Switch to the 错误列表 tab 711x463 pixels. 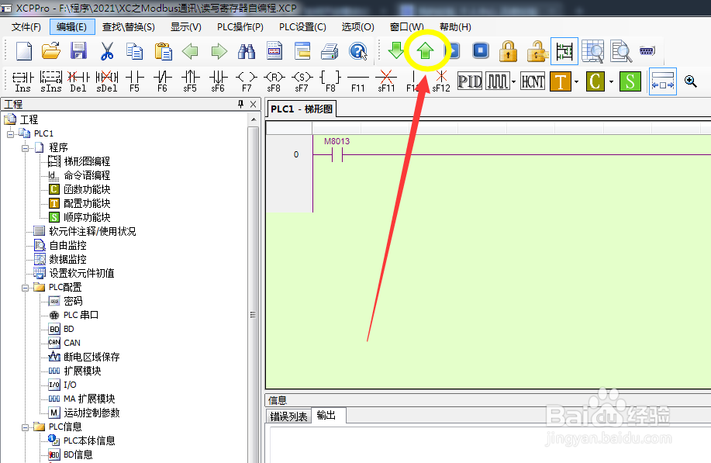288,416
